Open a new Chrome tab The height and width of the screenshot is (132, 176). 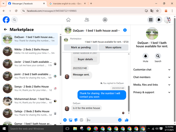(91, 4)
